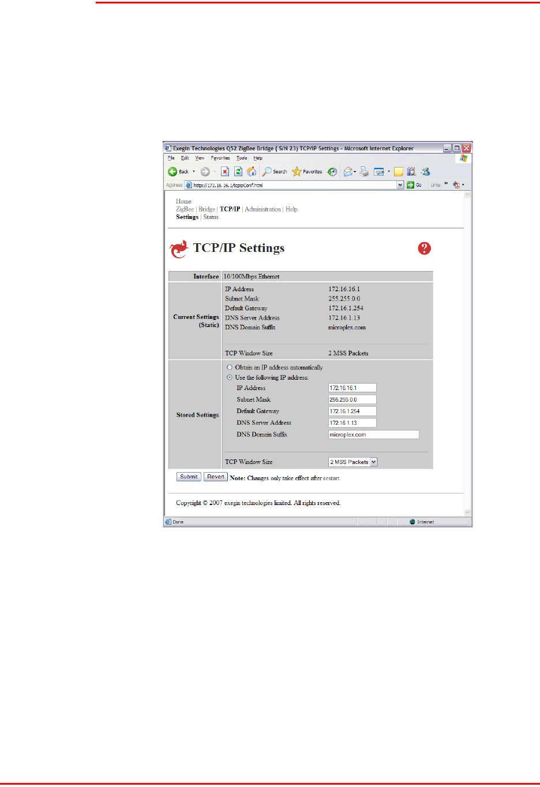The image size is (540, 787).
Task: Click the Exegin red lizard logo
Action: tap(179, 249)
